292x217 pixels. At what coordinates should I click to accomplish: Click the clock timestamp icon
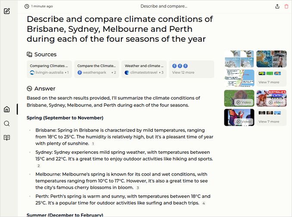click(27, 6)
